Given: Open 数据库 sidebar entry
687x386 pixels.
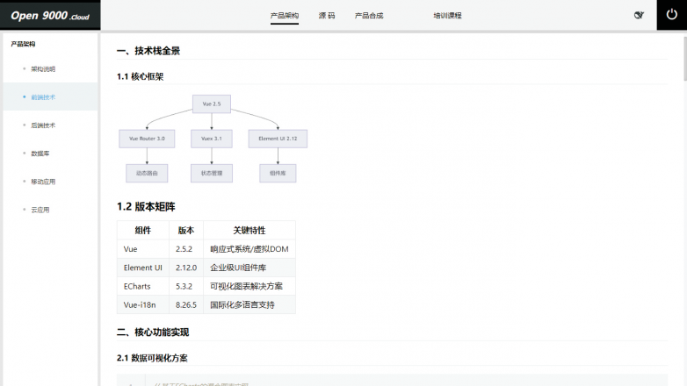Looking at the screenshot, I should 40,153.
